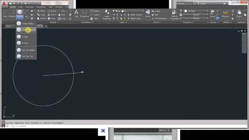Click the Scale tool

click(51, 19)
